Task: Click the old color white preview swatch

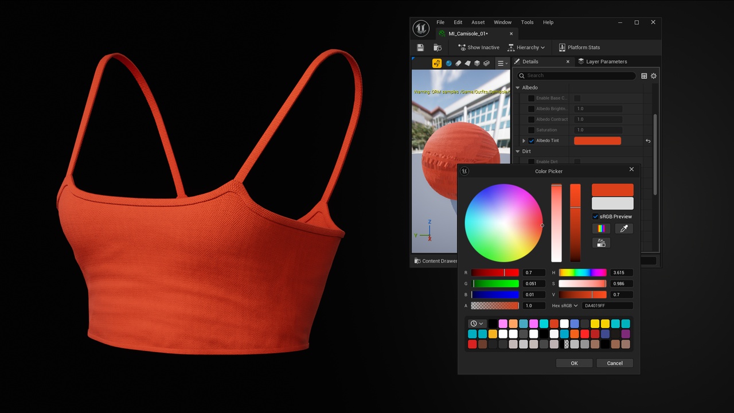Action: (x=612, y=203)
